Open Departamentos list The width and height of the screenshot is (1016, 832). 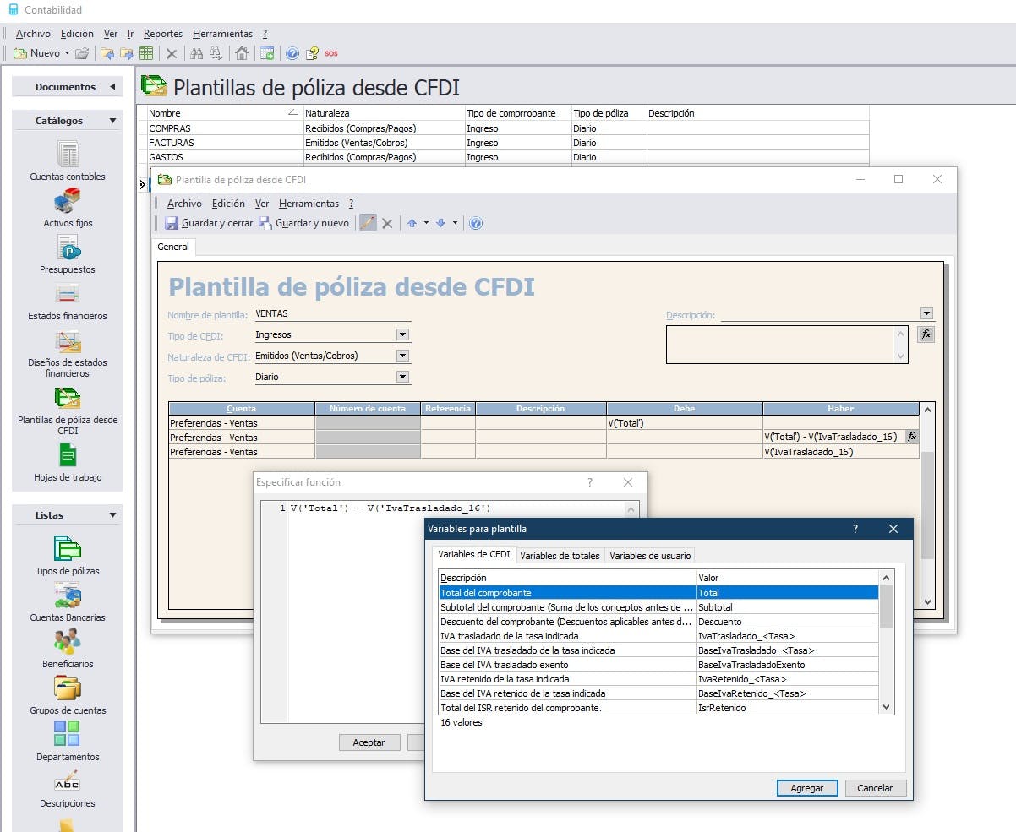pos(68,742)
